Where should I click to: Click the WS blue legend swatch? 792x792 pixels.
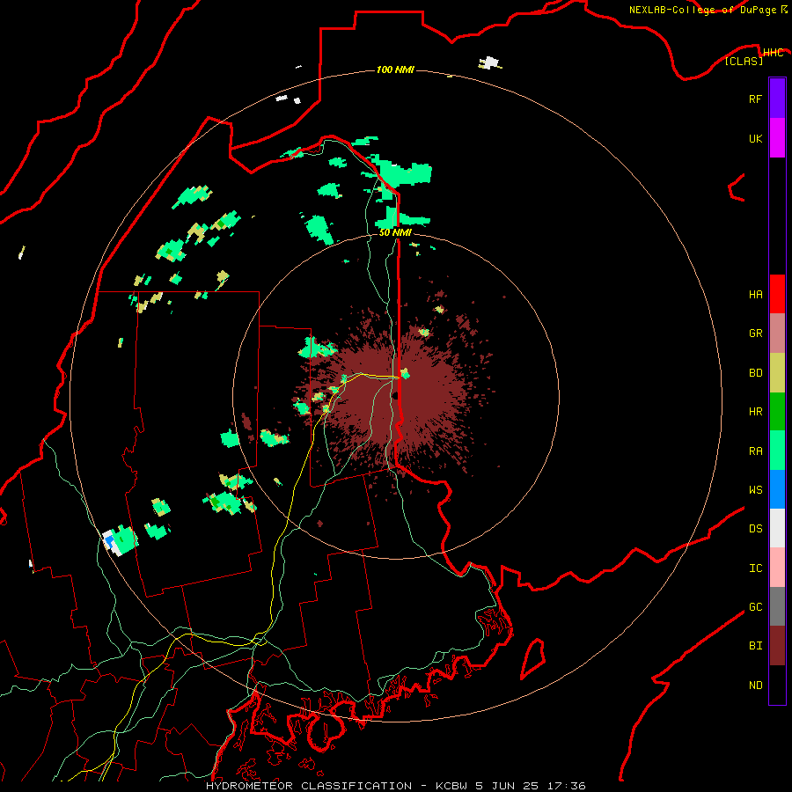[x=777, y=489]
